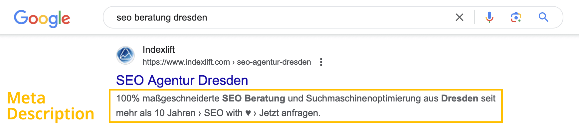This screenshot has height=126, width=579.
Task: Start voice search with the microphone icon
Action: click(489, 17)
